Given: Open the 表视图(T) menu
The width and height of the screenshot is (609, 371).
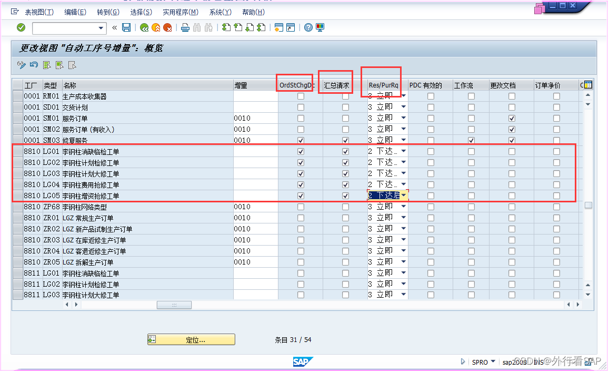Looking at the screenshot, I should pos(39,12).
